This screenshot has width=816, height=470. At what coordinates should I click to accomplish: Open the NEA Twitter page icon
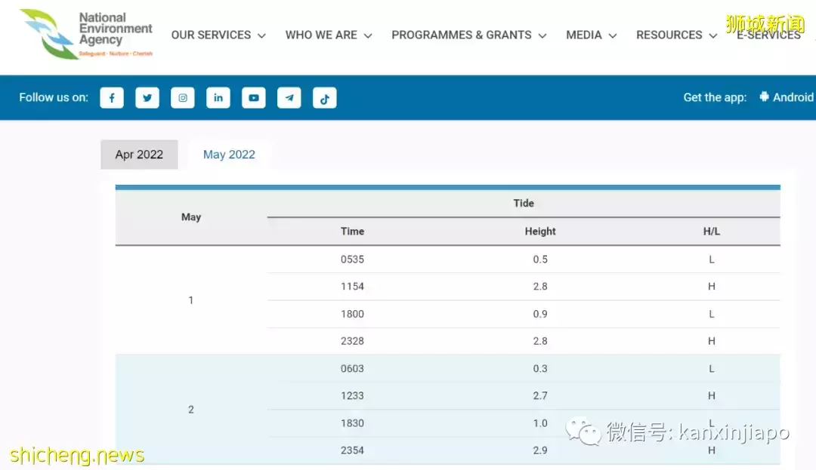(147, 98)
